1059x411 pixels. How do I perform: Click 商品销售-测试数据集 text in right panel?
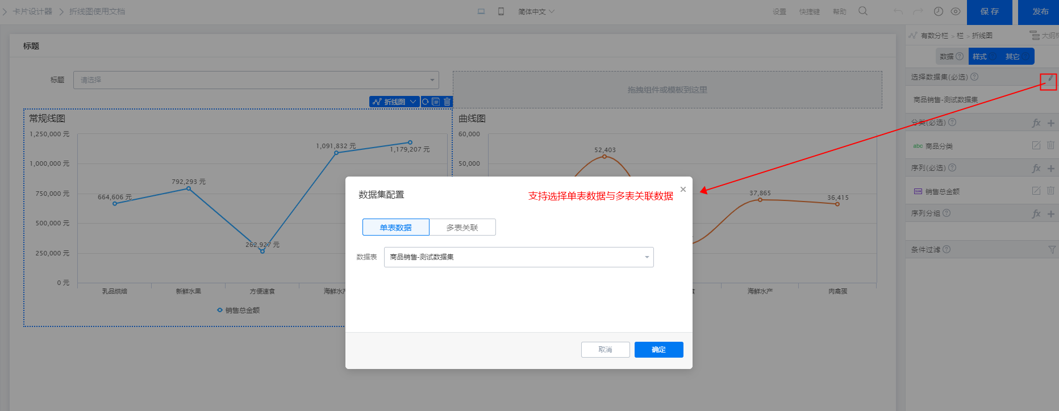(x=945, y=100)
